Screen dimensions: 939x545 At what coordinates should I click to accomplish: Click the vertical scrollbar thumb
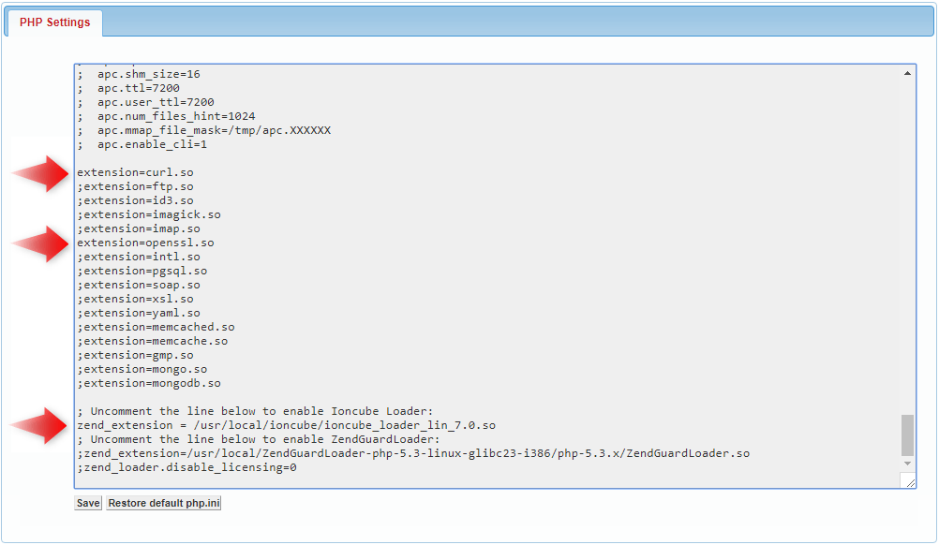(x=907, y=435)
